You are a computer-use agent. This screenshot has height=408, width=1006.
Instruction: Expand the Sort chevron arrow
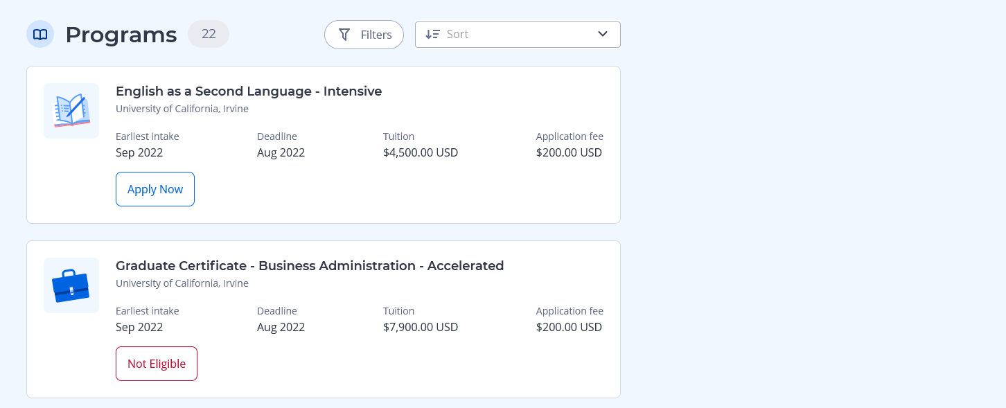click(x=602, y=34)
